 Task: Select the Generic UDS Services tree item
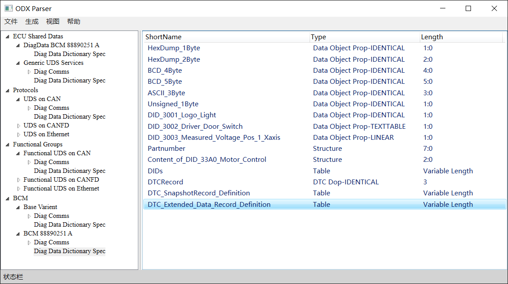click(x=53, y=63)
